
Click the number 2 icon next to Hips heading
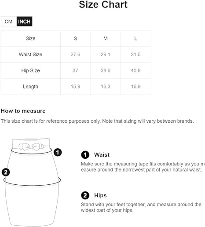click(x=85, y=195)
